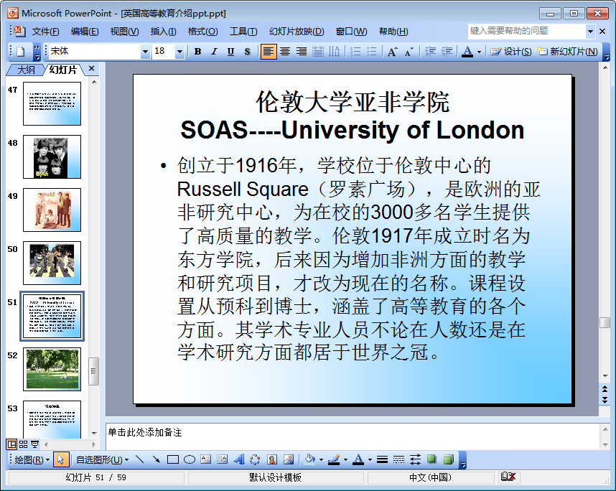Viewport: 616px width, 491px height.
Task: Click the notes area 单击此处添加备注
Action: (x=352, y=436)
